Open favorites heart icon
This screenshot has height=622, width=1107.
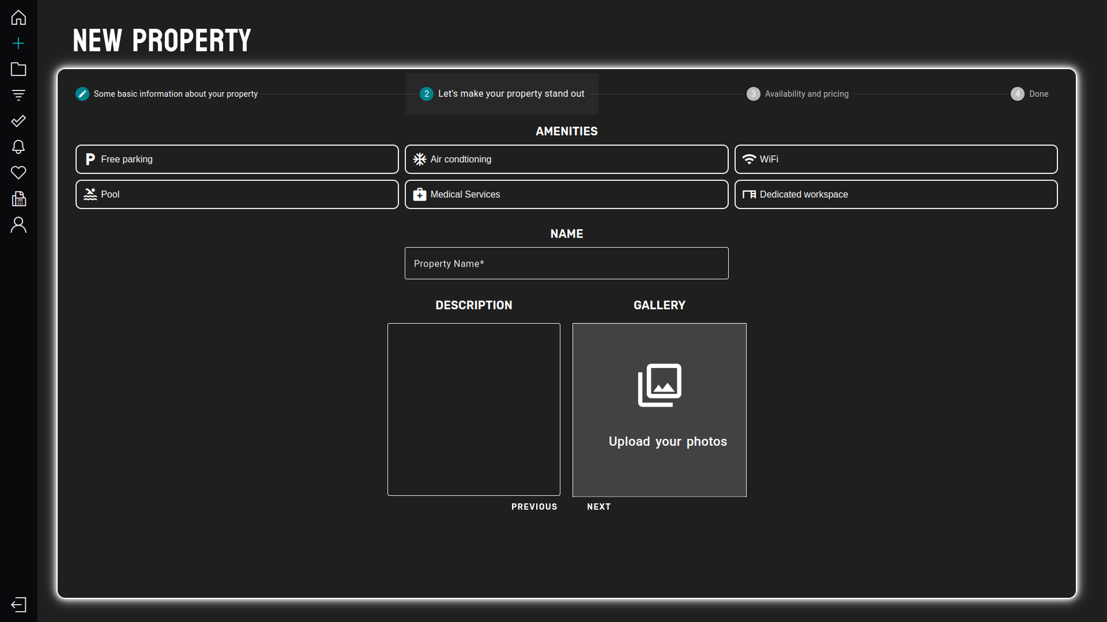18,173
